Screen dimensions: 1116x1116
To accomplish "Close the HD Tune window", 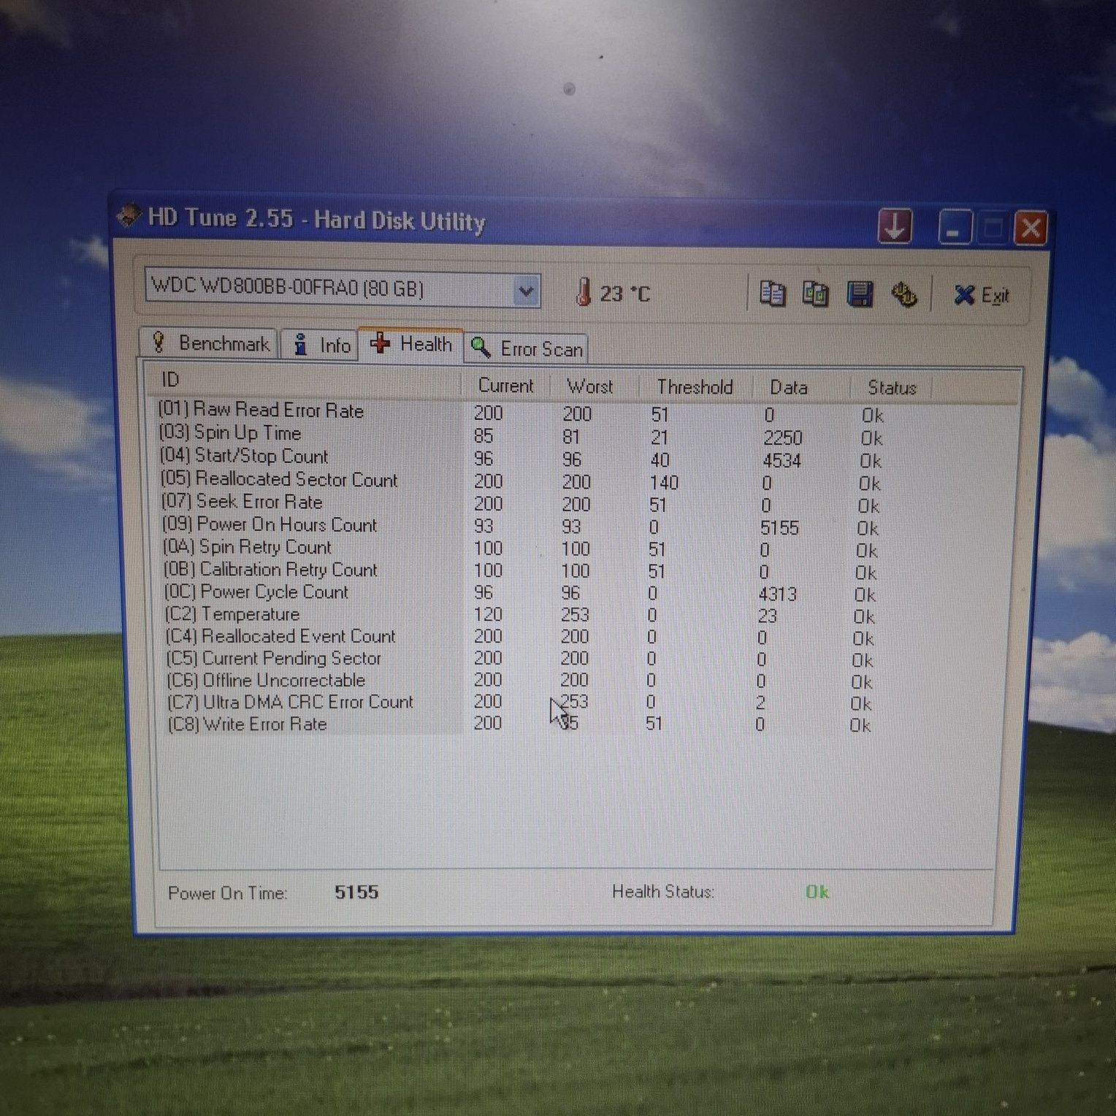I will pyautogui.click(x=1031, y=229).
